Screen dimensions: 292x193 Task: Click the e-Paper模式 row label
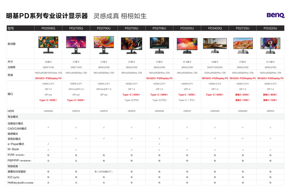[x=16, y=144]
